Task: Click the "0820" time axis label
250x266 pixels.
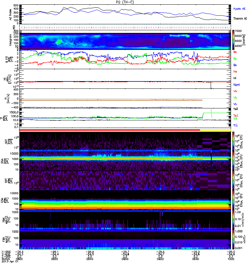Action: (x=54, y=259)
